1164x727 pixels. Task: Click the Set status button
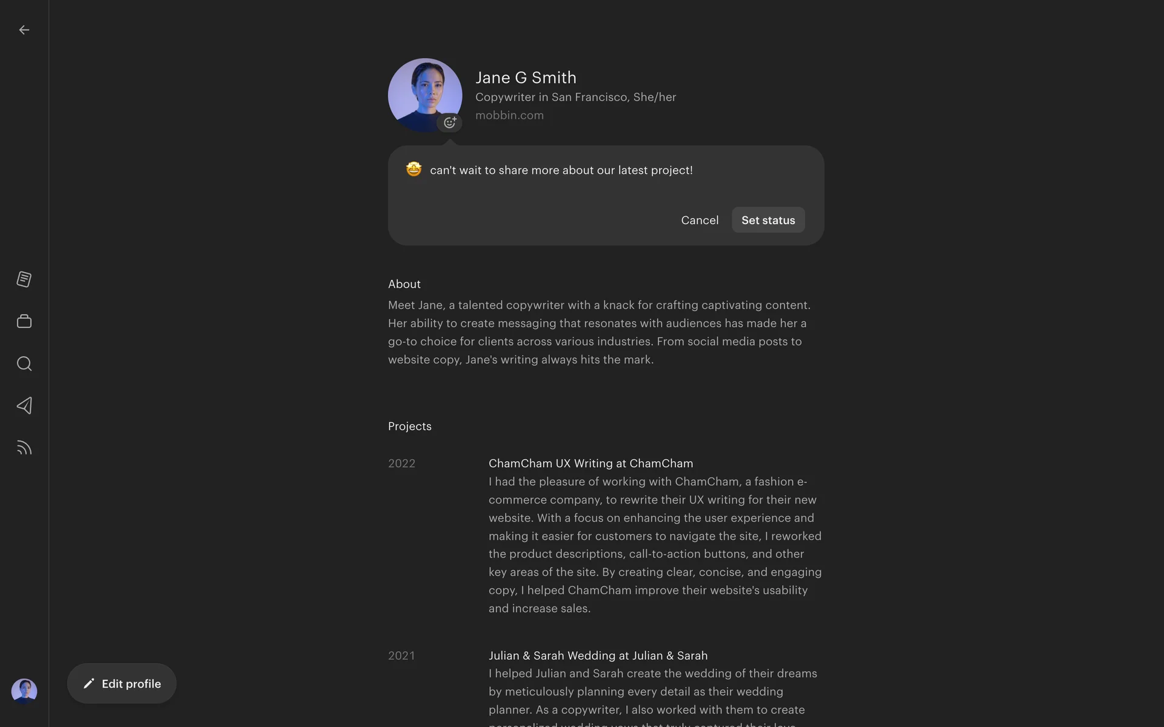pos(768,220)
